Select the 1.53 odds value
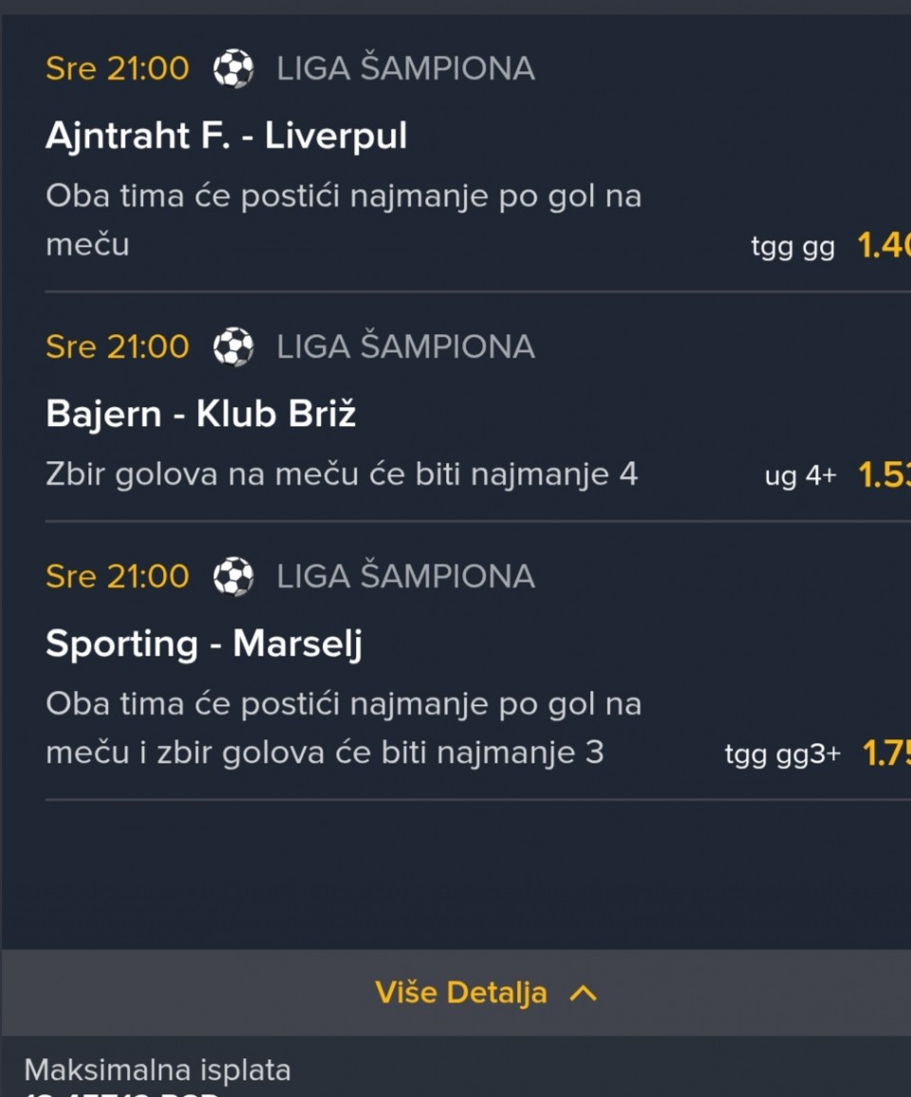 point(883,474)
